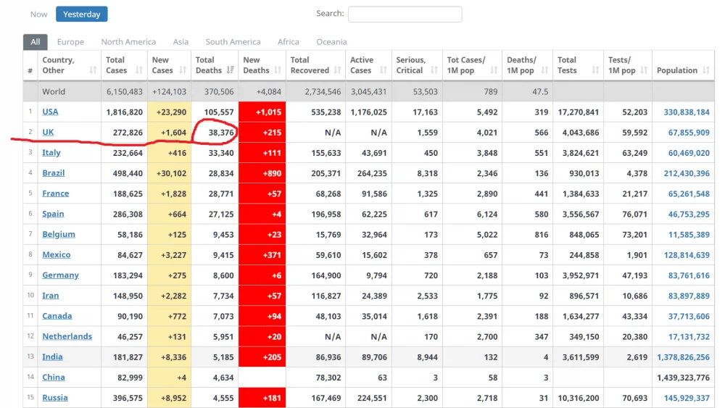Switch to Now data view
The image size is (725, 408).
pos(39,14)
